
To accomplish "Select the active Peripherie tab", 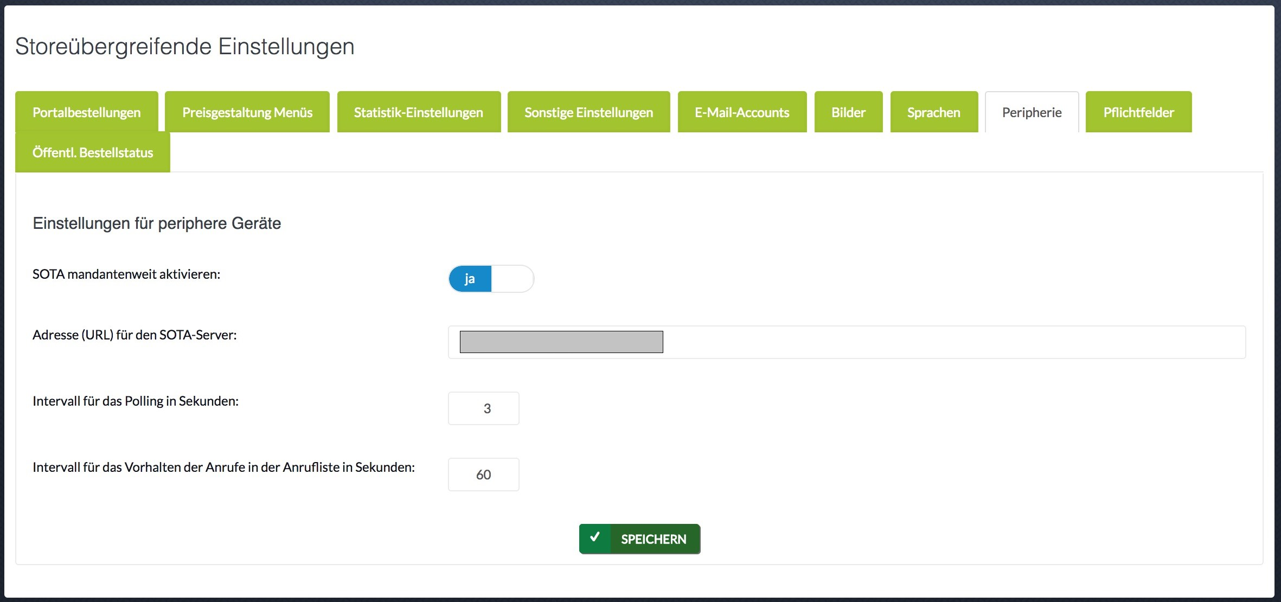I will (x=1032, y=112).
